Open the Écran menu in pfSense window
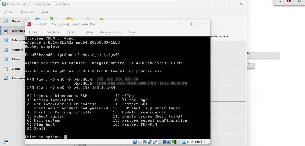The height and width of the screenshot is (146, 305). tap(71, 32)
